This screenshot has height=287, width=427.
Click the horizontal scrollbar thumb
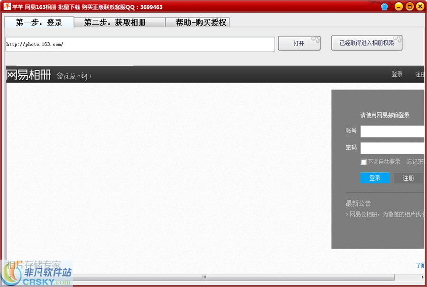[x=204, y=277]
